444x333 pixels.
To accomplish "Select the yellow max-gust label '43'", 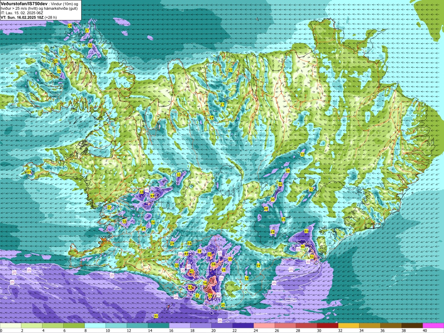I will pyautogui.click(x=190, y=287).
